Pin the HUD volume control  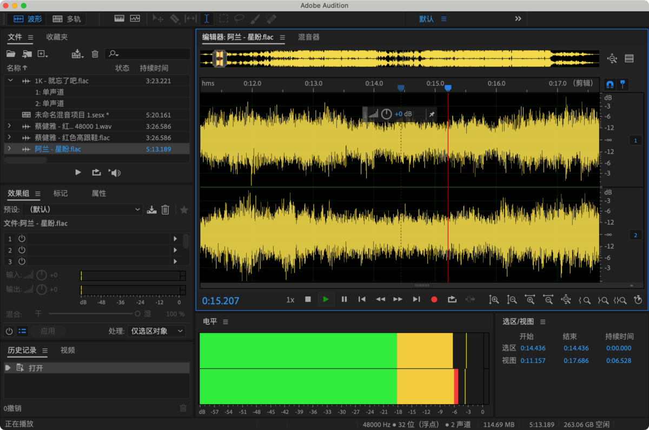tap(431, 114)
